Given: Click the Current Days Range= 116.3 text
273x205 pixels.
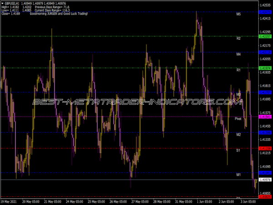Looking at the screenshot, I should pos(52,10).
